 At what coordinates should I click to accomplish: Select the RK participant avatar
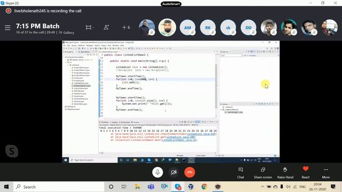tap(208, 27)
